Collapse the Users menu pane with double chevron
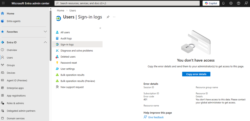The width and height of the screenshot is (250, 121). [x=100, y=28]
